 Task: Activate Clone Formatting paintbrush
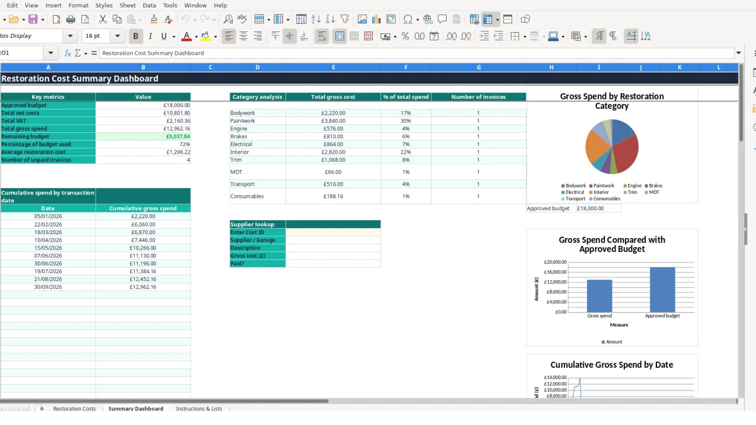(154, 20)
